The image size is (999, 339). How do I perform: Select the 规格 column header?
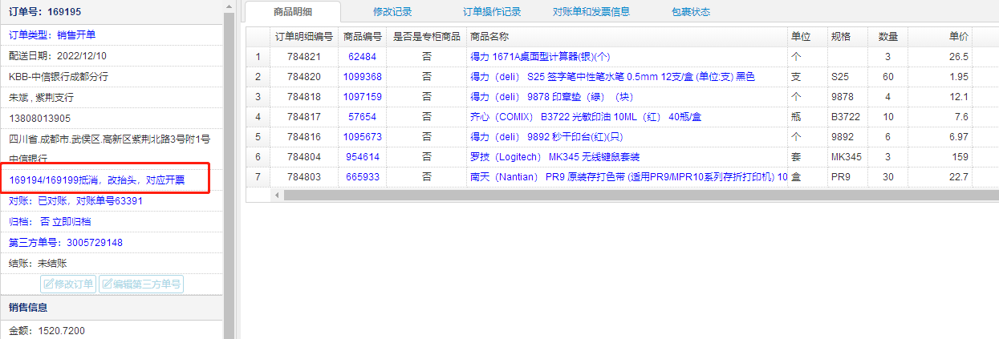(x=847, y=37)
